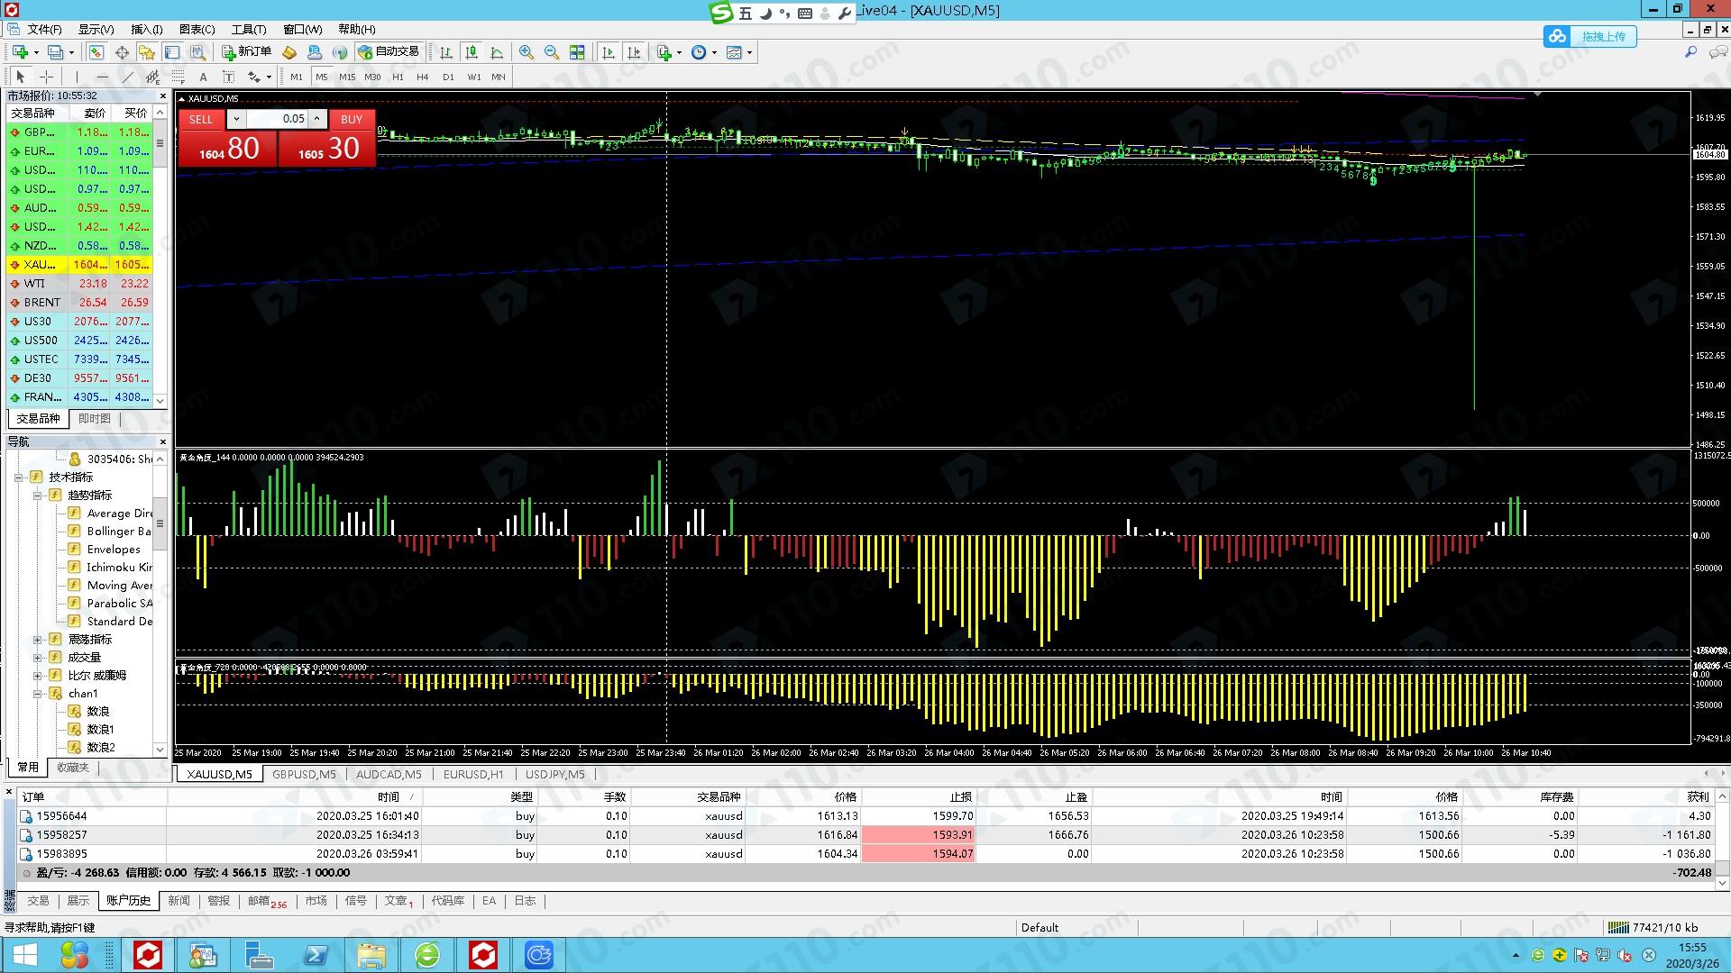Select Bollinger Bands indicator in navigator

(118, 532)
